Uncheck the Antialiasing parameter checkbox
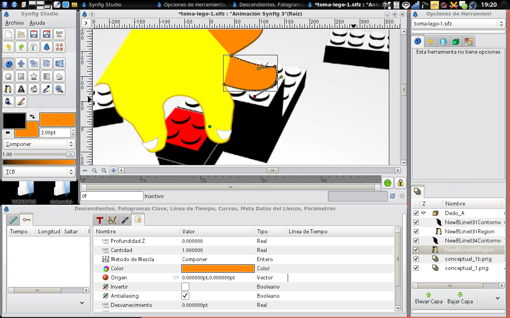This screenshot has width=510, height=318. click(185, 296)
